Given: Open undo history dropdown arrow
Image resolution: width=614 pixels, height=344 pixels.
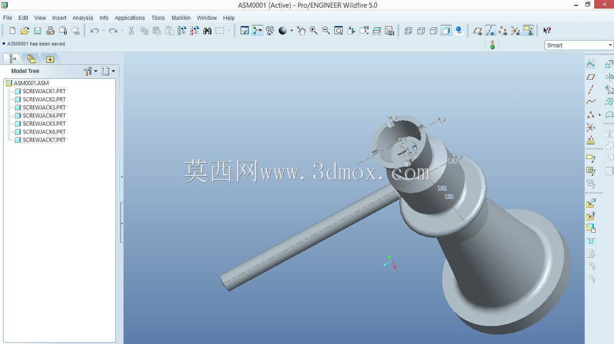Looking at the screenshot, I should pos(103,31).
